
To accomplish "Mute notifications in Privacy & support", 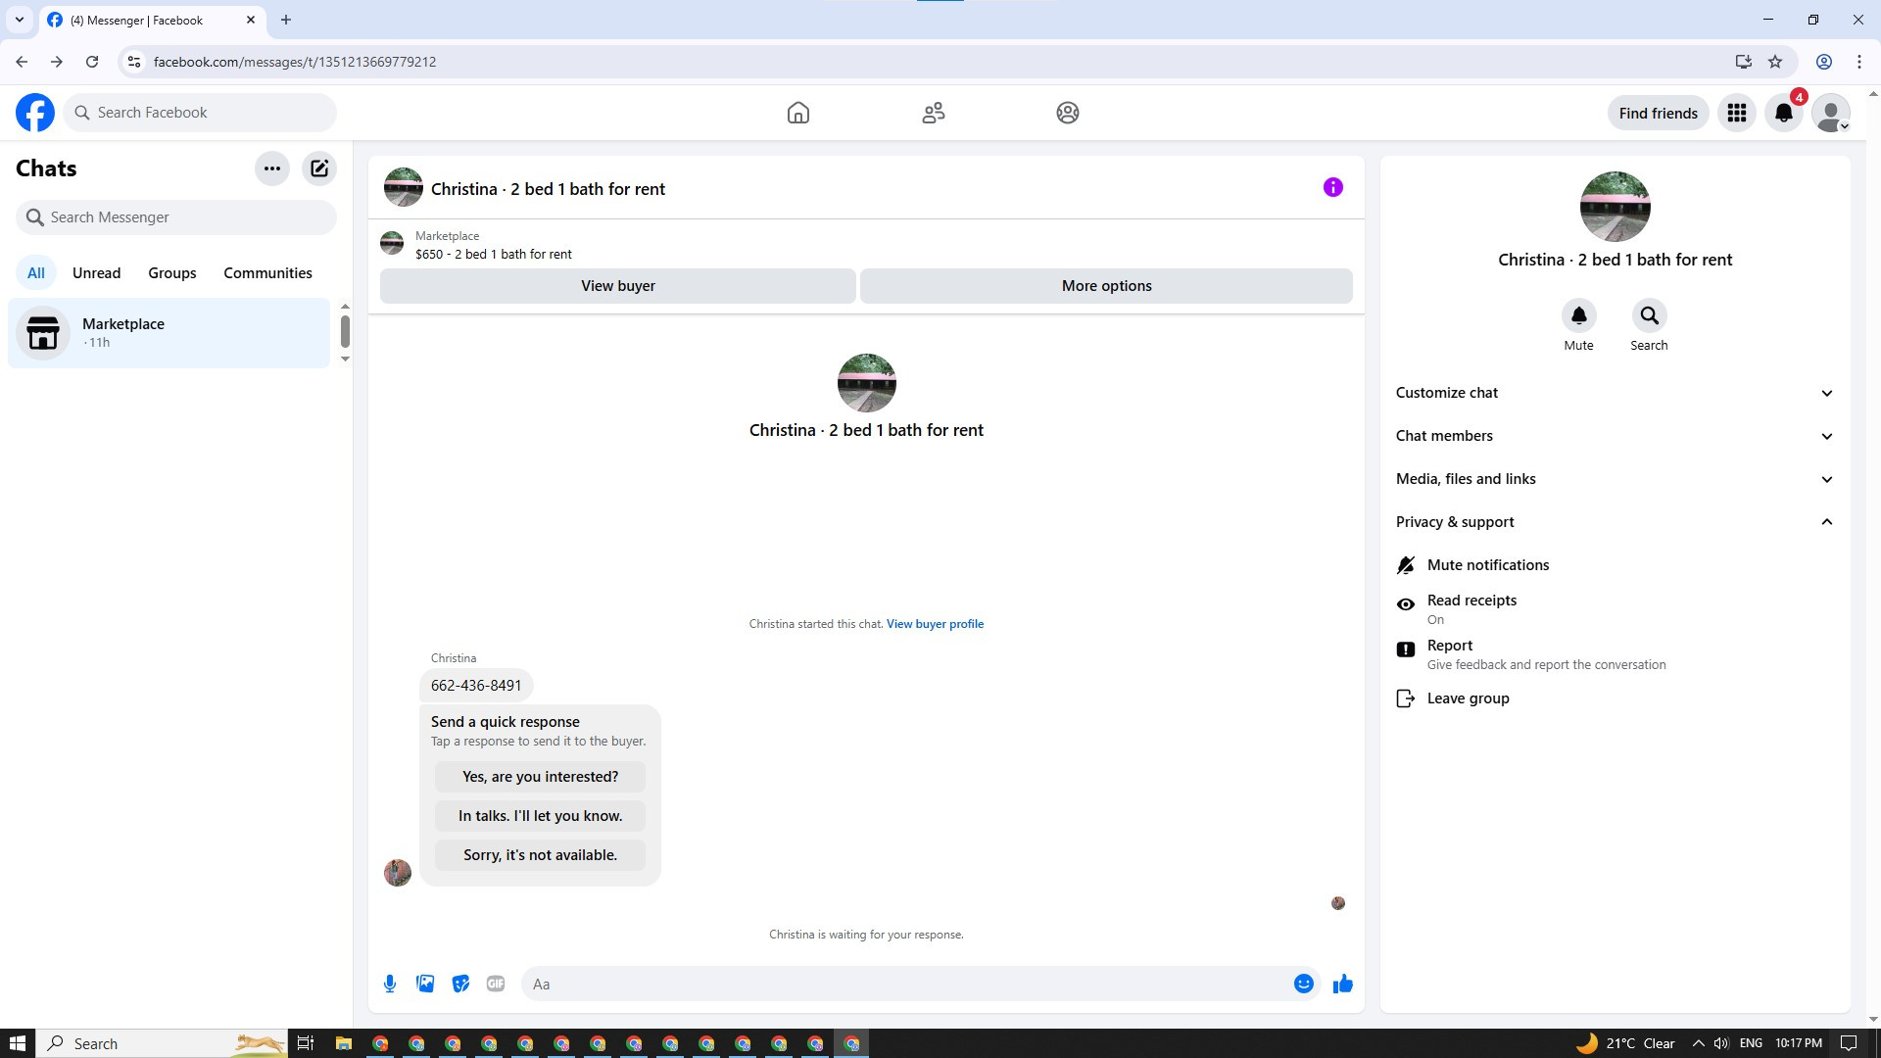I will tap(1486, 565).
